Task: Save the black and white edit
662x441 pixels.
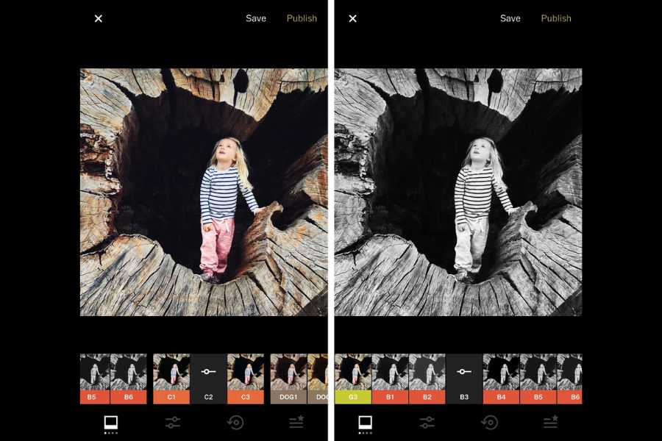Action: (510, 18)
